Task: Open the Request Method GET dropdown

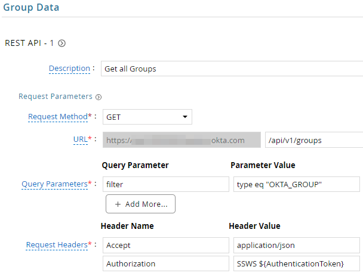Action: tap(147, 117)
